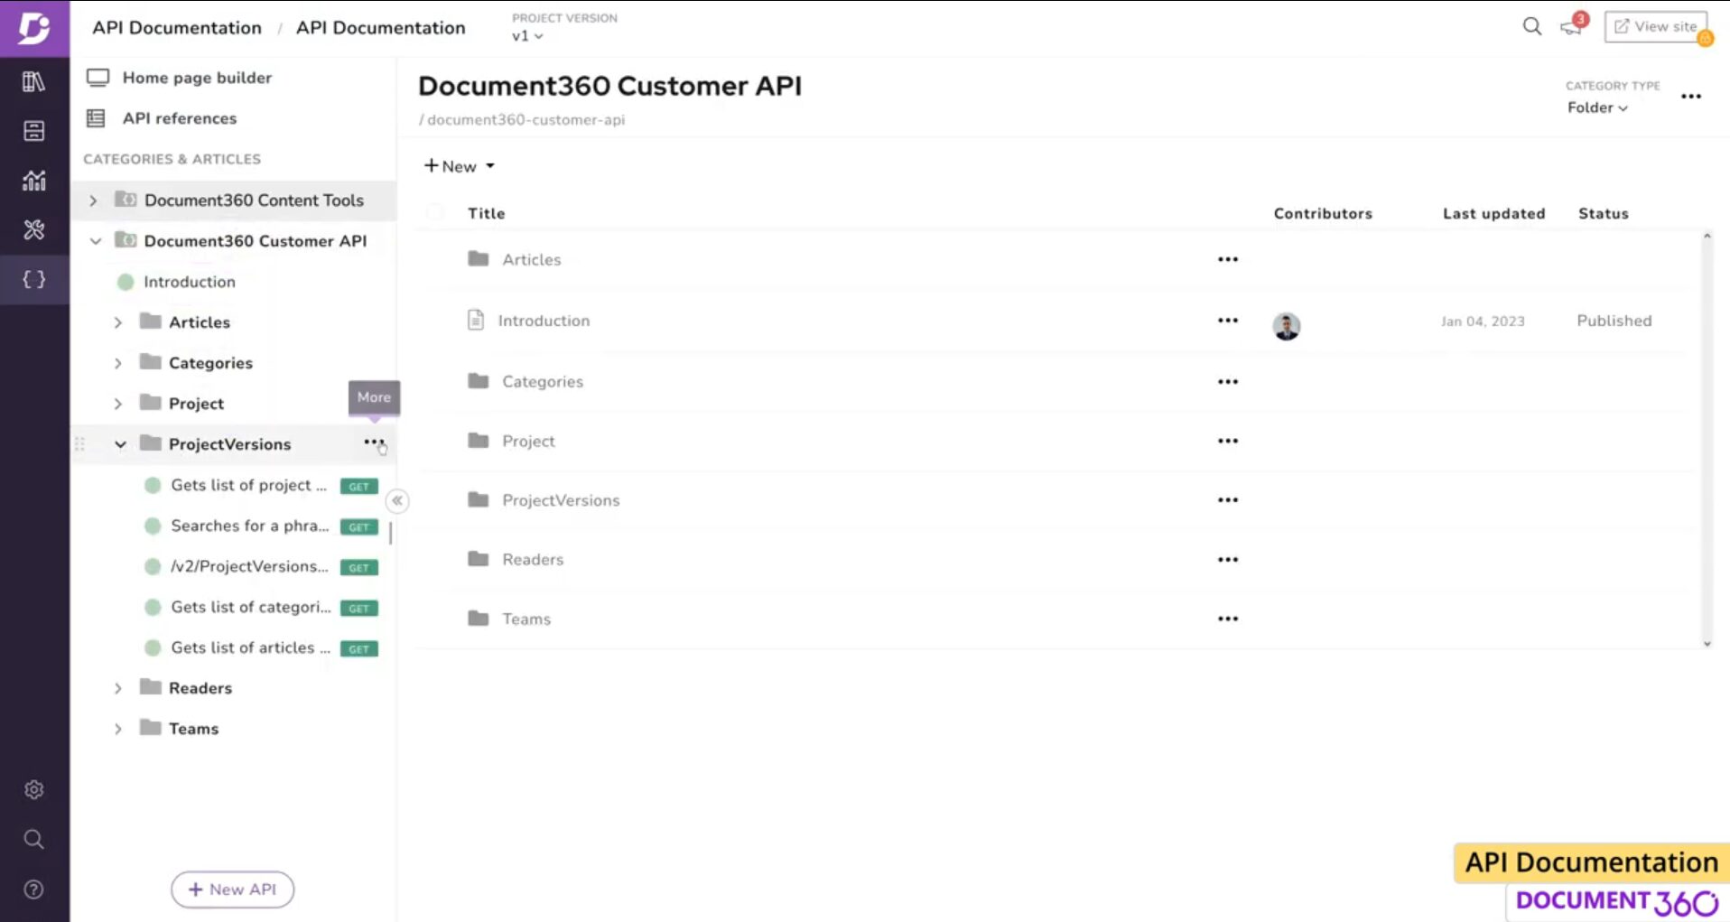This screenshot has height=922, width=1730.
Task: Open the API documentation braces icon
Action: 34,279
